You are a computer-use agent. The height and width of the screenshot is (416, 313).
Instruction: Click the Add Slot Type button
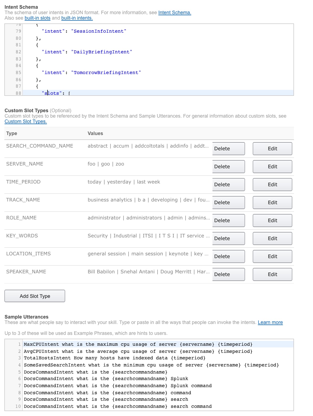pyautogui.click(x=35, y=296)
